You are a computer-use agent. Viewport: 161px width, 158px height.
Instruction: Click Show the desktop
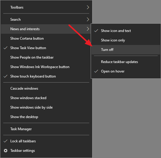tap(46, 117)
